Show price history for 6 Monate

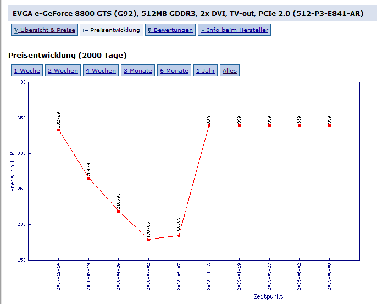tap(174, 70)
